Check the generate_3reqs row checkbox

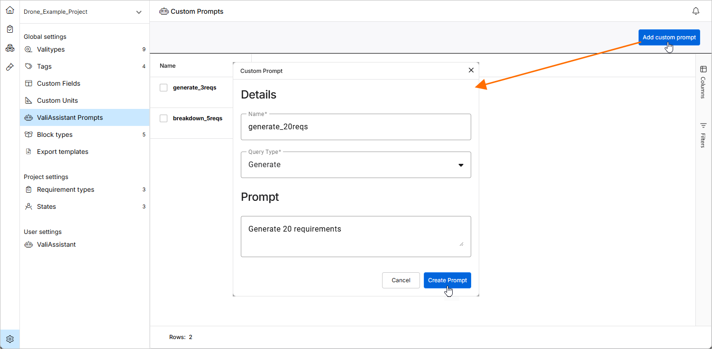tap(164, 88)
